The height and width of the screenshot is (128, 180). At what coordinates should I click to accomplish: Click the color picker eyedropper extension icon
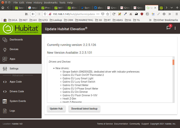click(x=125, y=14)
